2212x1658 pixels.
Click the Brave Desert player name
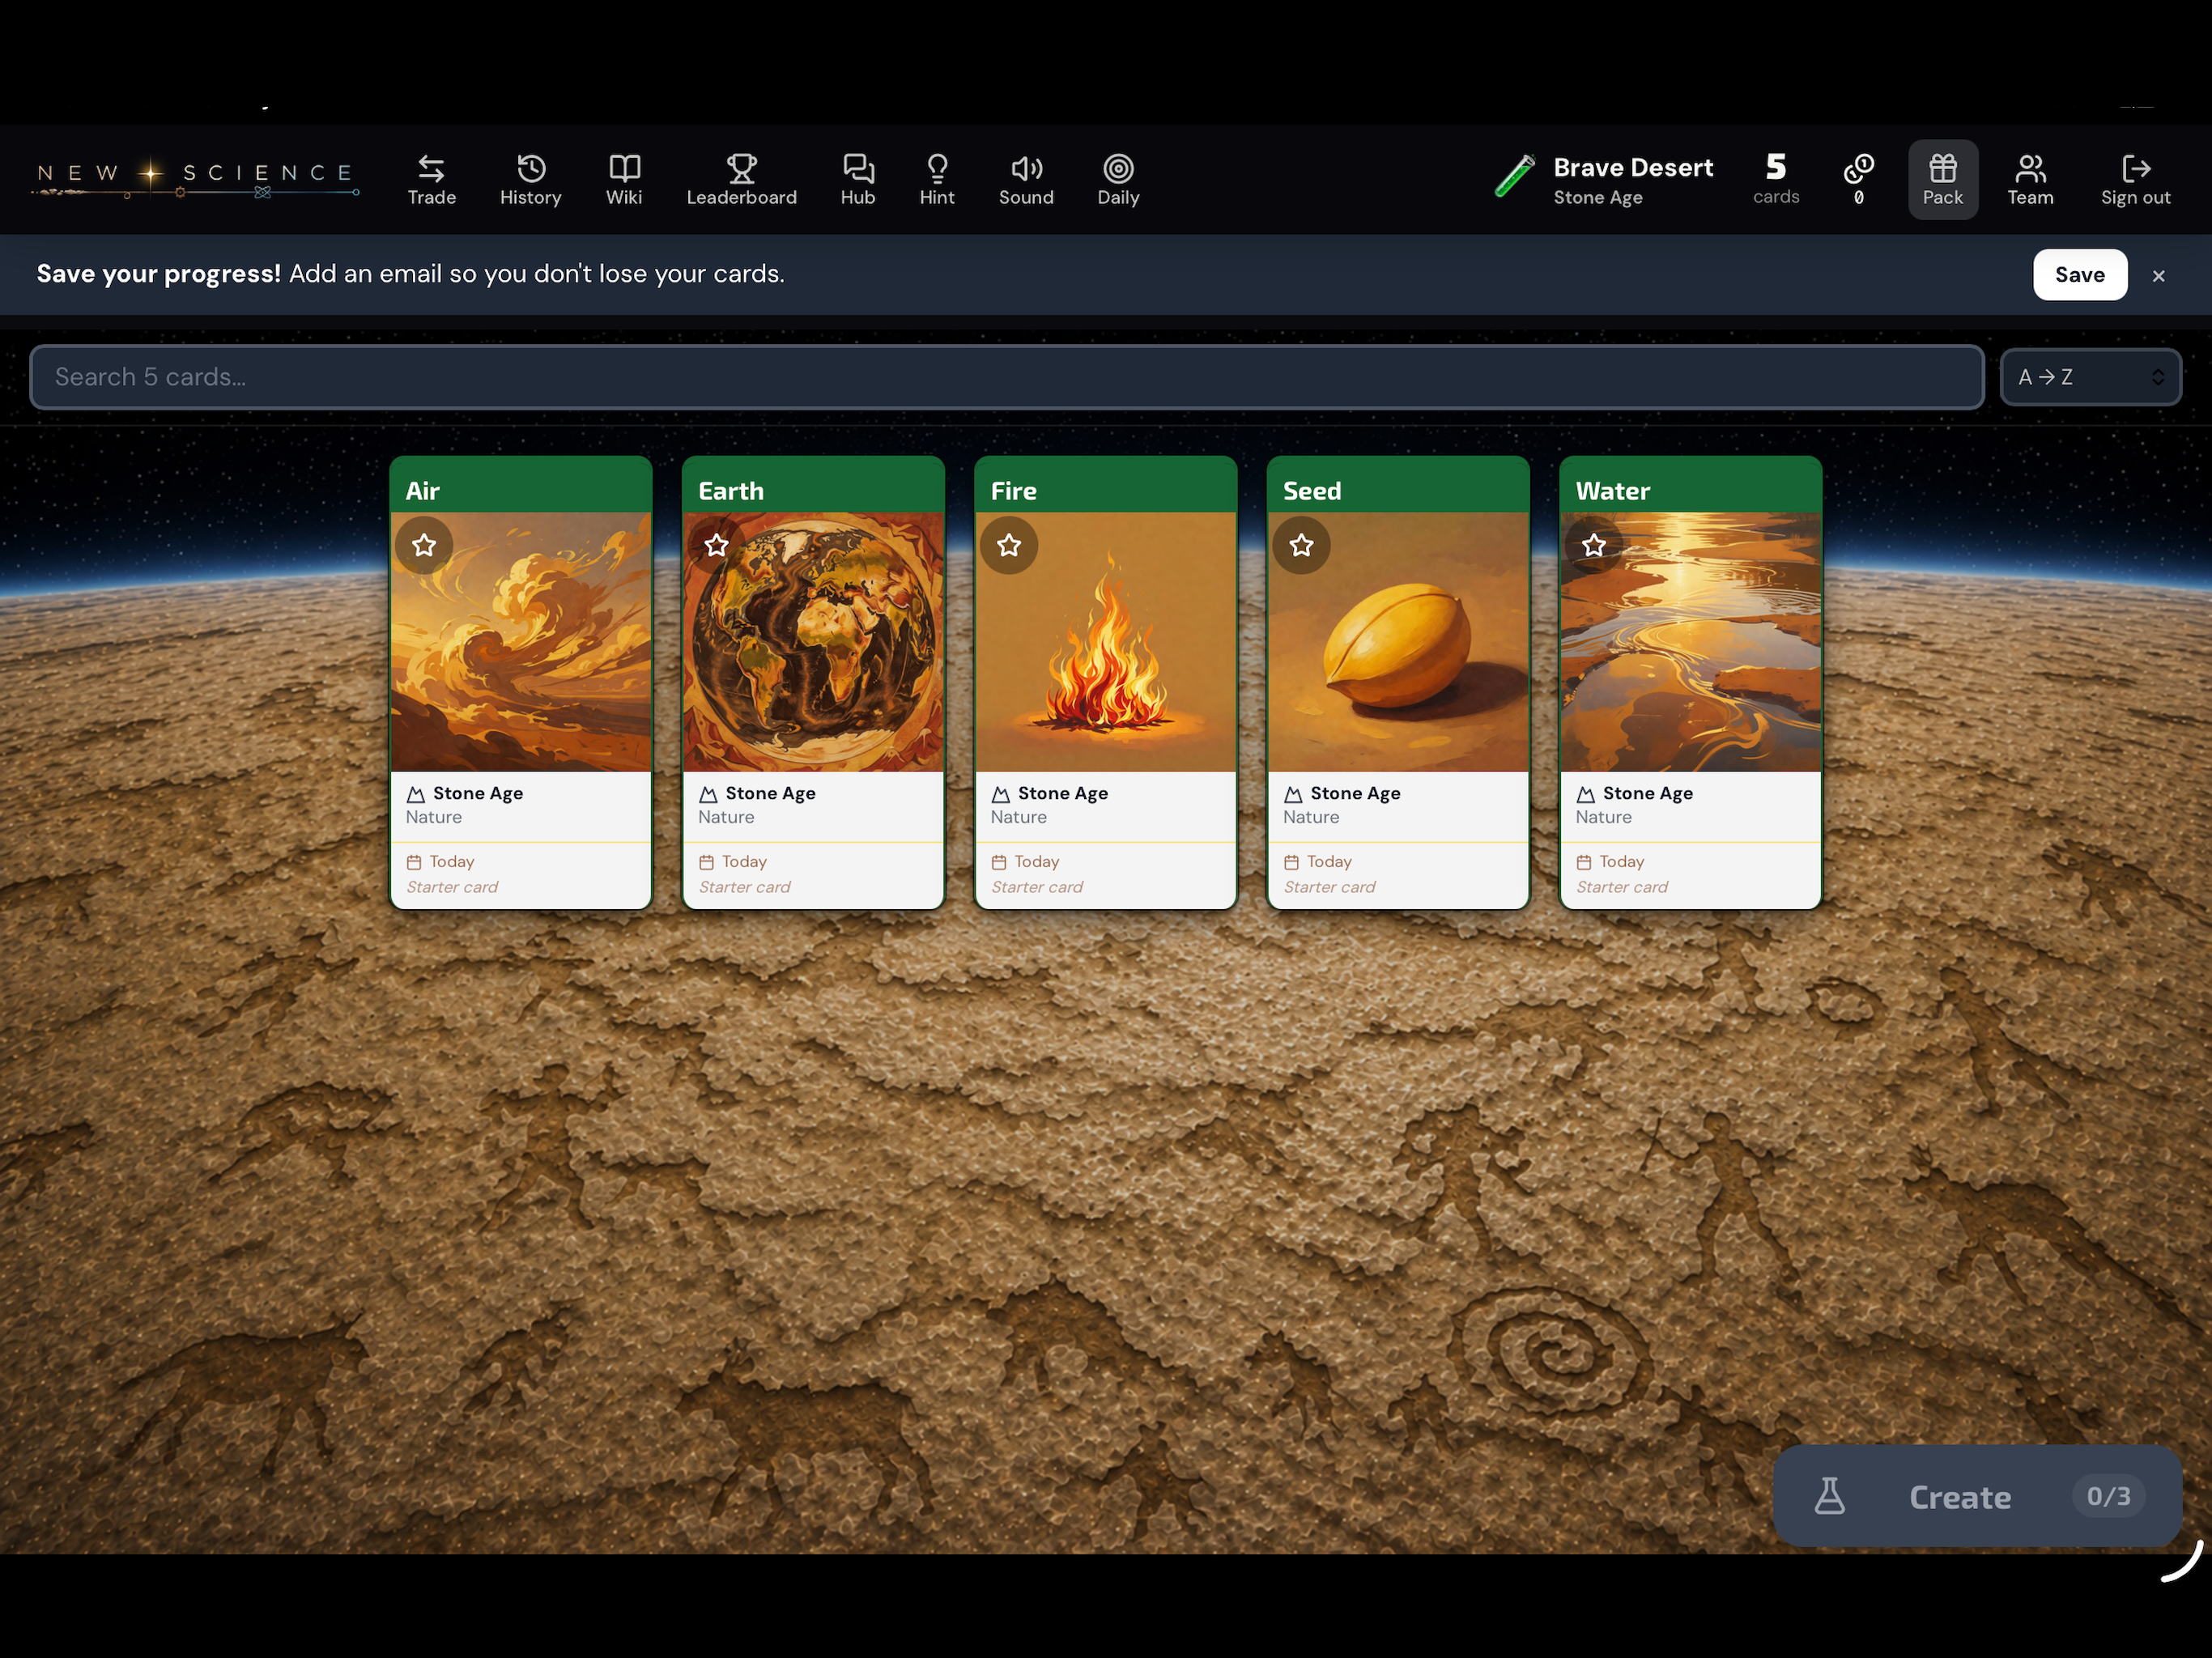click(x=1633, y=167)
